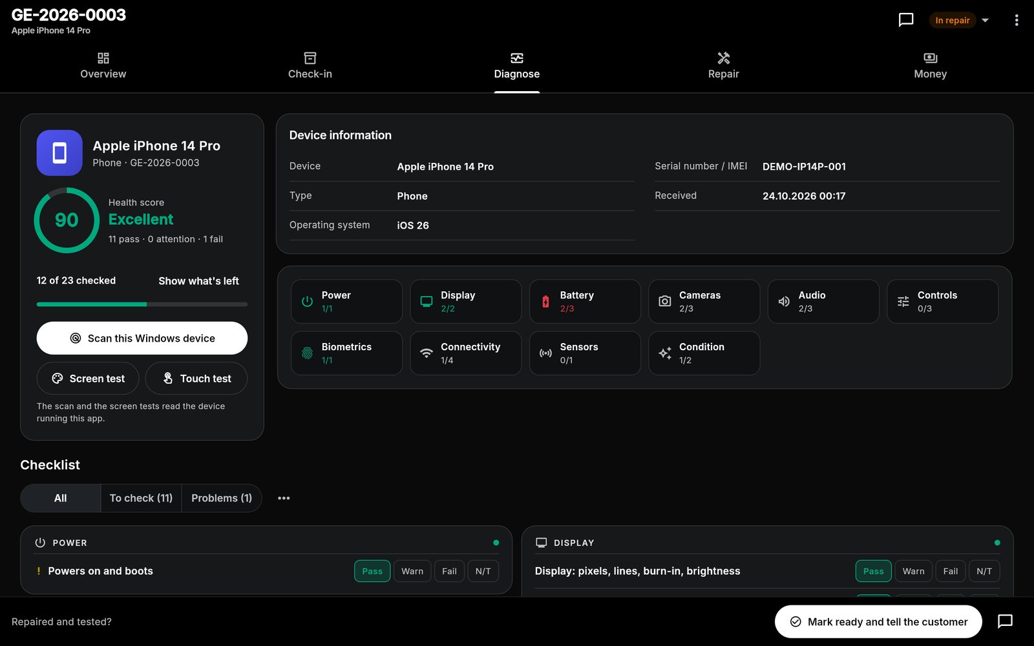Screen dimensions: 1034x646
Task: Open the checklist ellipsis menu
Action: (284, 498)
